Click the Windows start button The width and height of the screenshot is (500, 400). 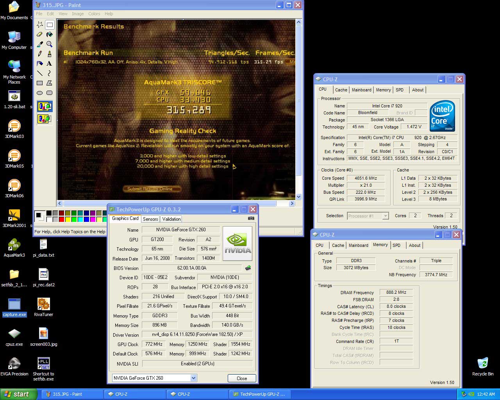pyautogui.click(x=18, y=394)
